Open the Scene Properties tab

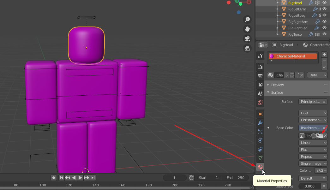(x=260, y=94)
